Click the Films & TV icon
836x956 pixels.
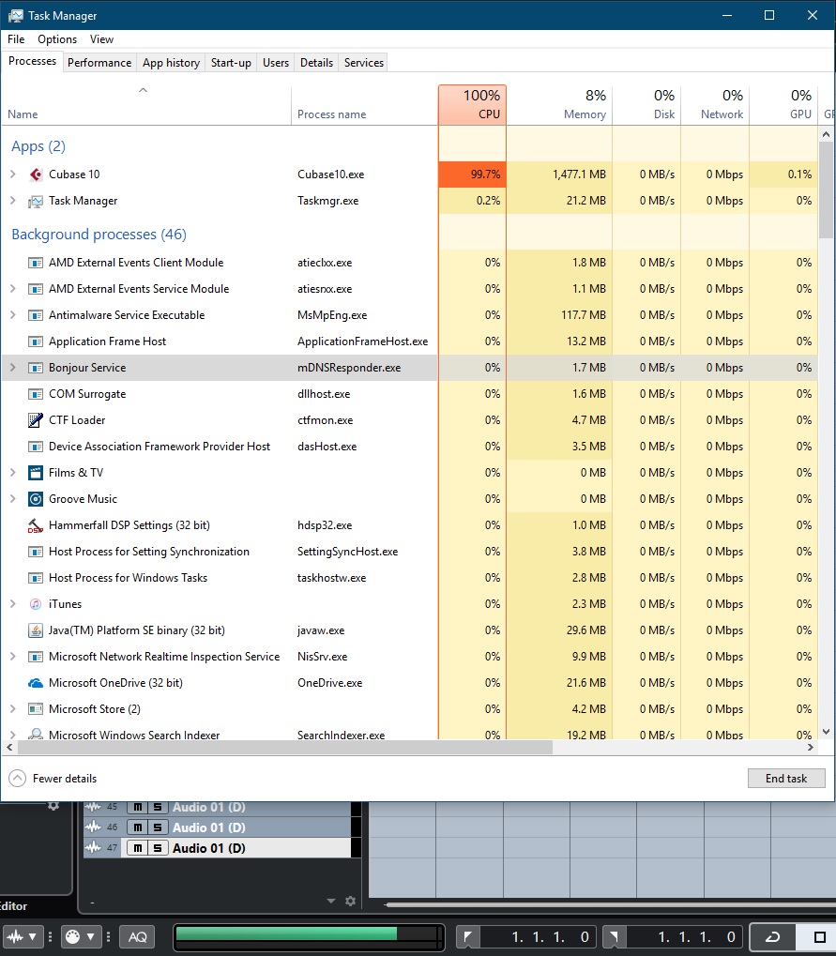[36, 473]
